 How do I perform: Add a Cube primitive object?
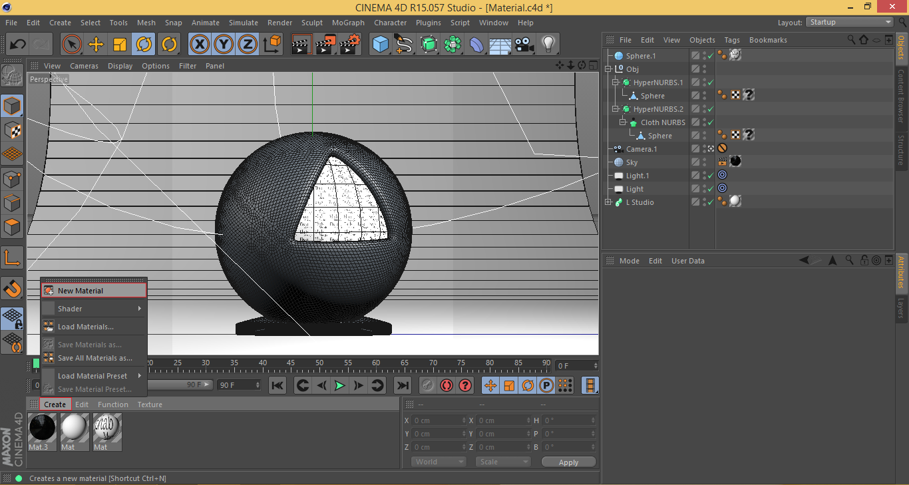tap(381, 45)
